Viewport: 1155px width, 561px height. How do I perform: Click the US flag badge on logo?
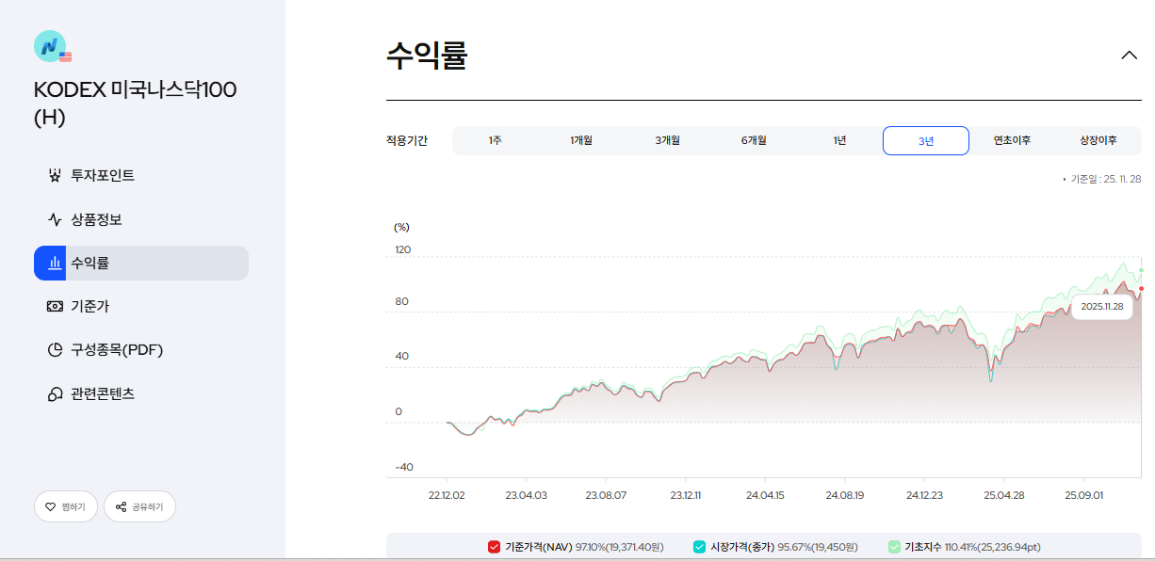(x=65, y=56)
